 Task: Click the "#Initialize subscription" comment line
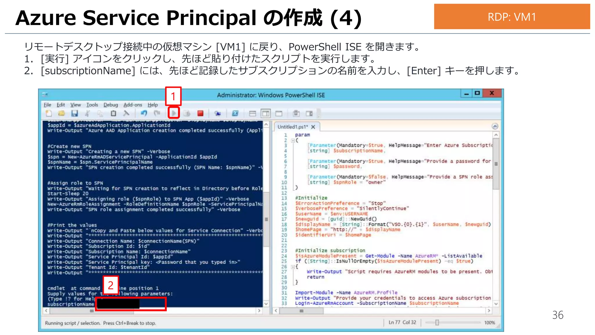[x=330, y=251]
